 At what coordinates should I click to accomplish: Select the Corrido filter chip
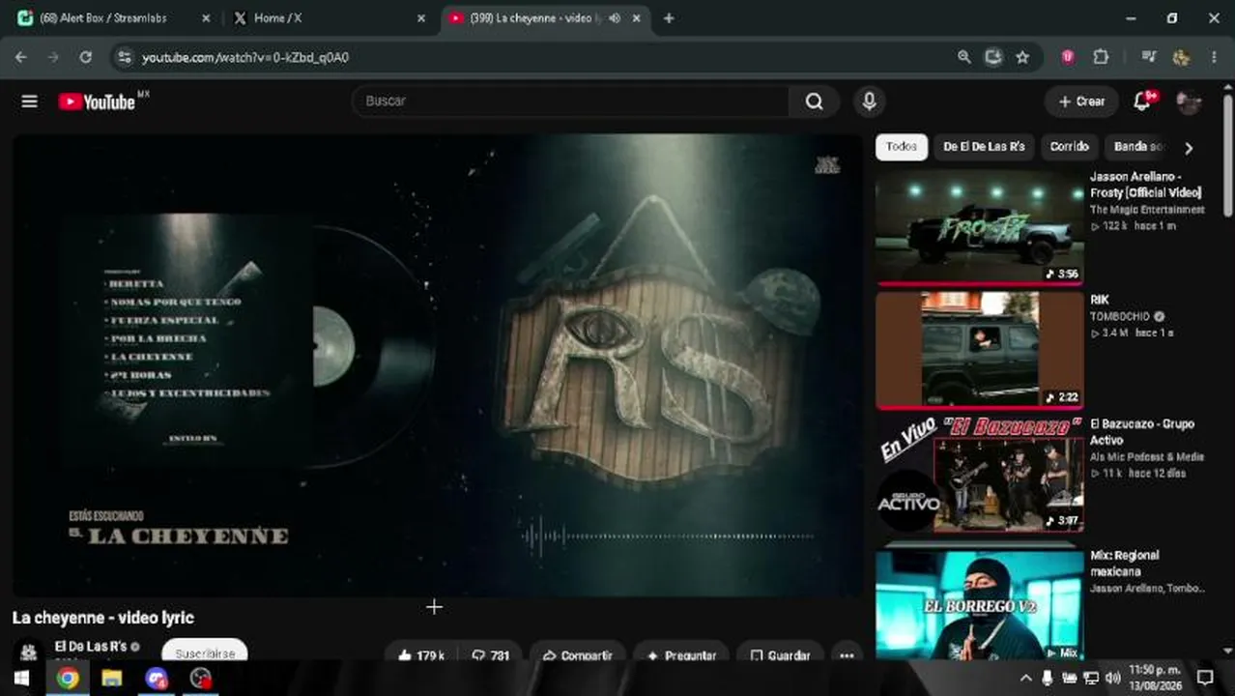(x=1069, y=147)
